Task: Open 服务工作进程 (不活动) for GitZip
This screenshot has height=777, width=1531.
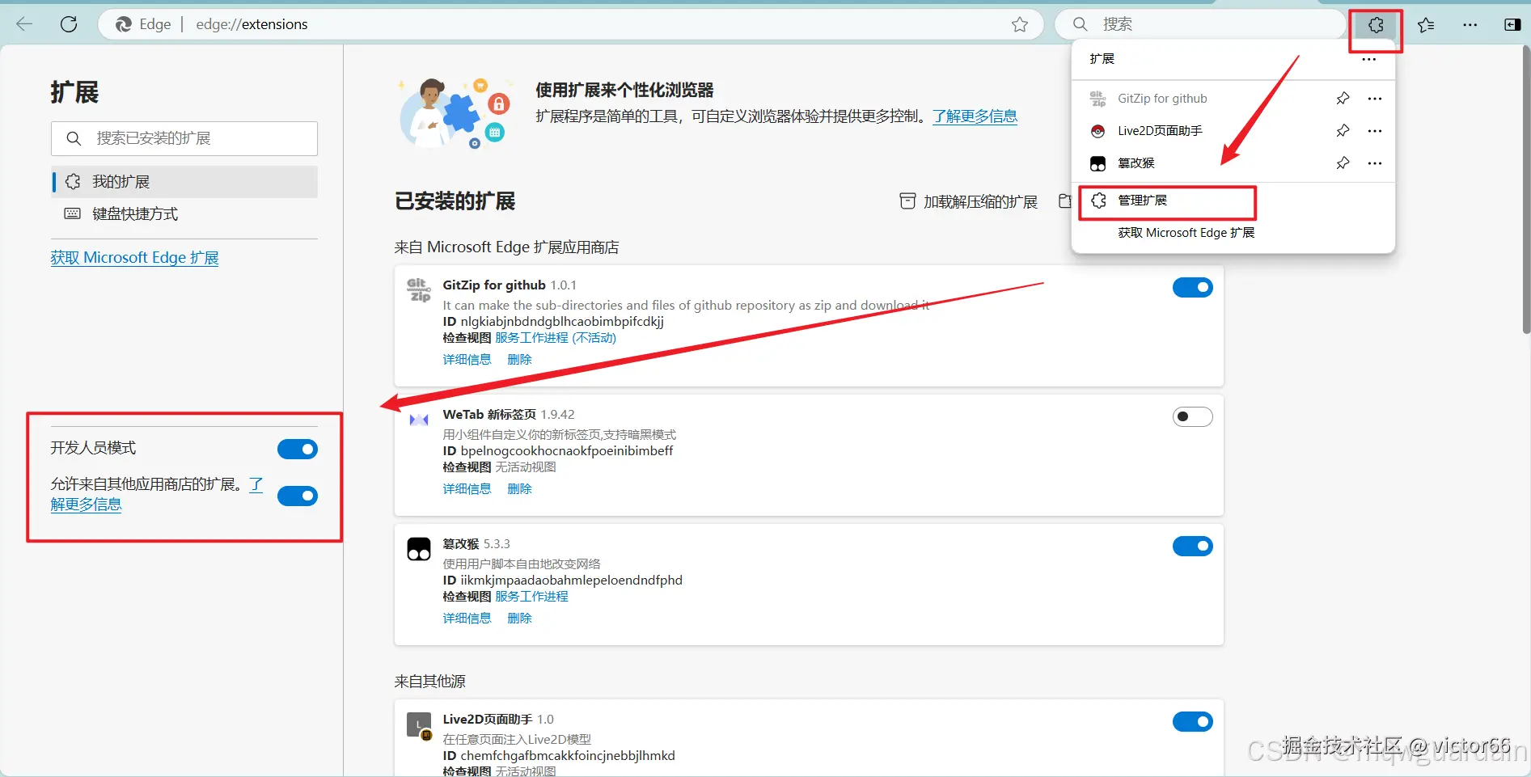Action: click(x=556, y=338)
